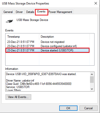Image resolution: width=100 pixels, height=113 pixels.
Task: Select the Details tab
Action: (30, 12)
